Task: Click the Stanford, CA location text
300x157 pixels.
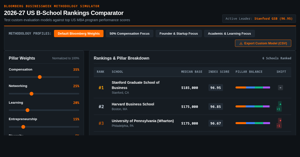Action: coord(120,93)
